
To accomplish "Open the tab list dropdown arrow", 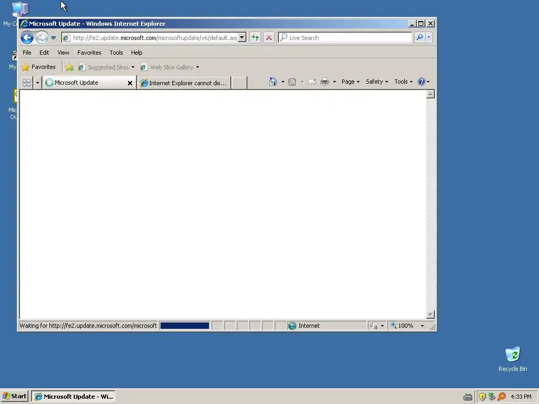I will (37, 83).
